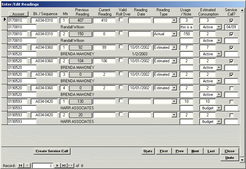Screen dimensions: 246x169
Task: Open Budget status dropdown for Harr Associates meter 1
Action: tap(219, 108)
